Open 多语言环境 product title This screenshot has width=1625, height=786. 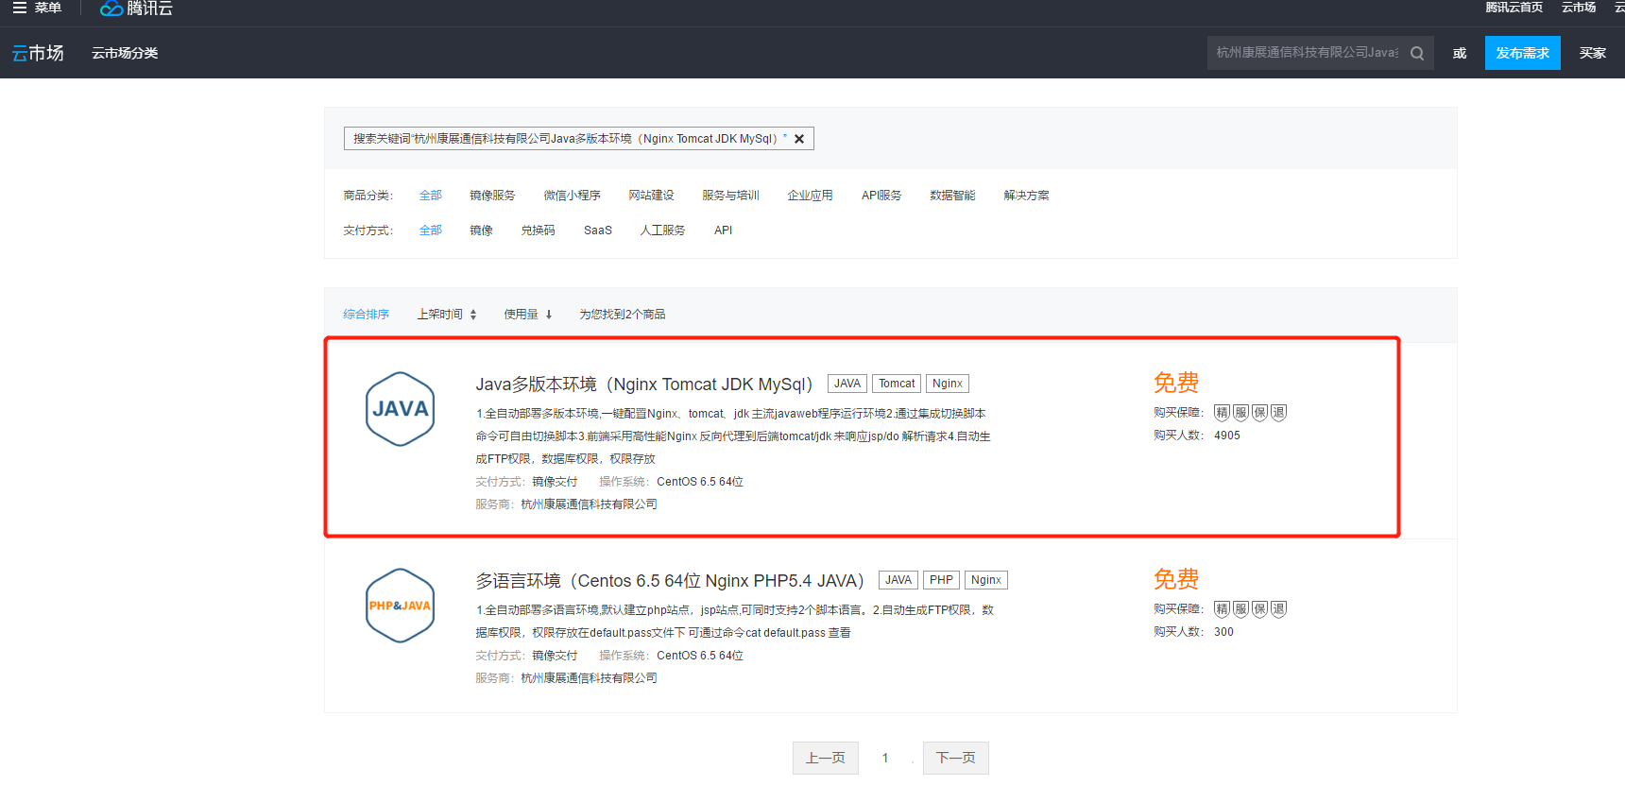coord(670,581)
